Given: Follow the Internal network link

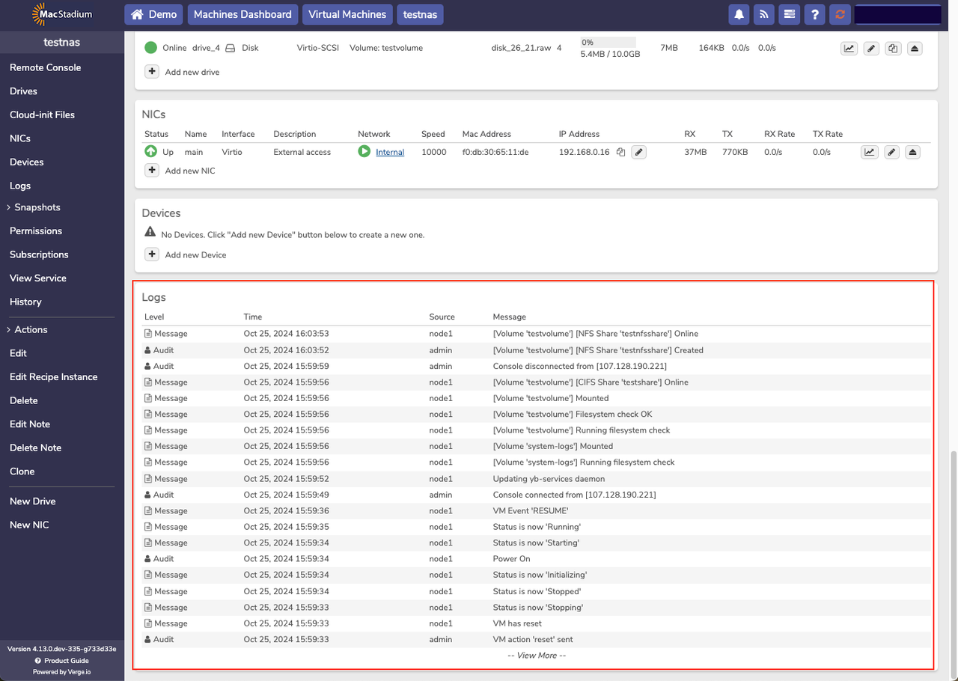Looking at the screenshot, I should 390,152.
